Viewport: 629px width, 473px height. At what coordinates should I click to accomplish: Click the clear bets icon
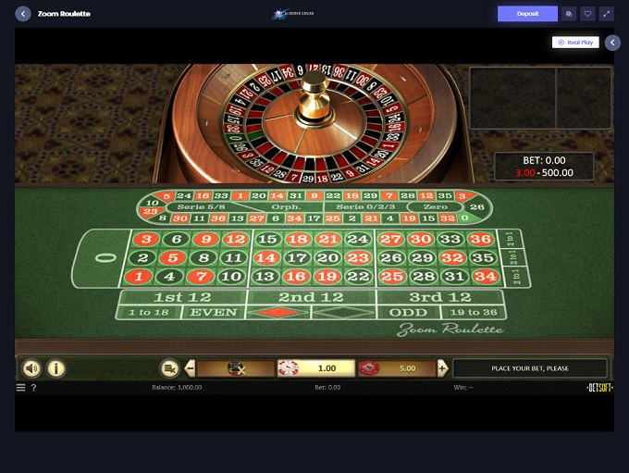[169, 368]
